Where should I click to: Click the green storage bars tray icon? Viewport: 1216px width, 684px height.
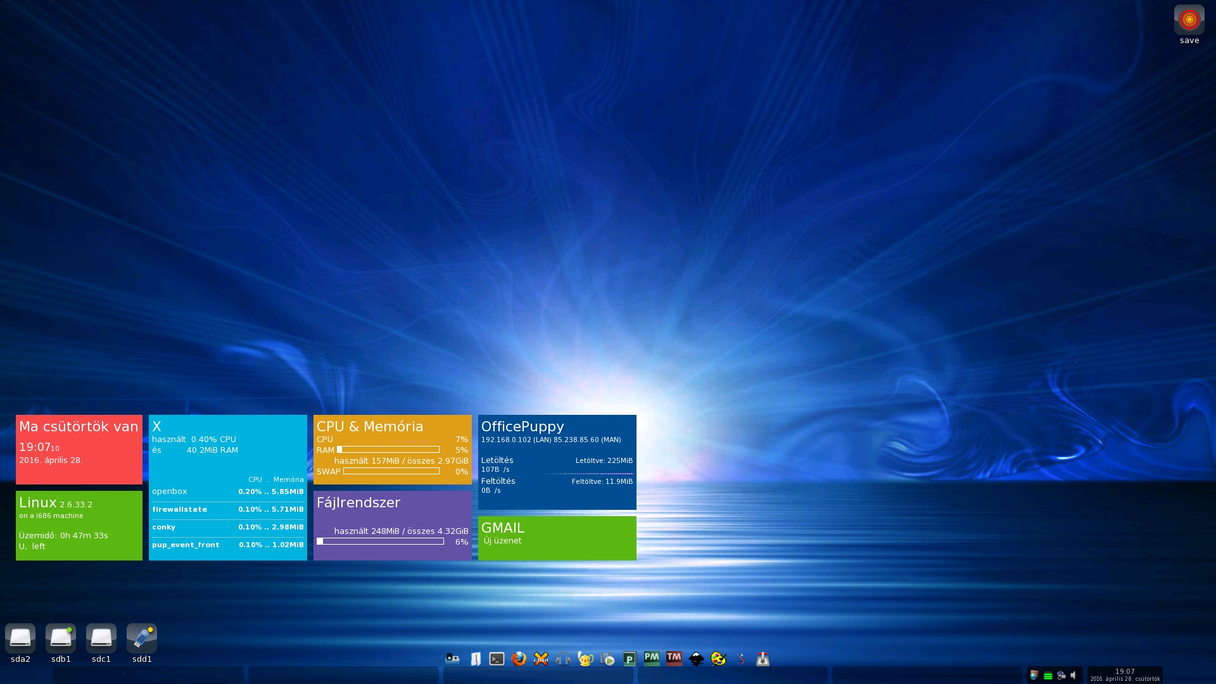pos(1048,676)
